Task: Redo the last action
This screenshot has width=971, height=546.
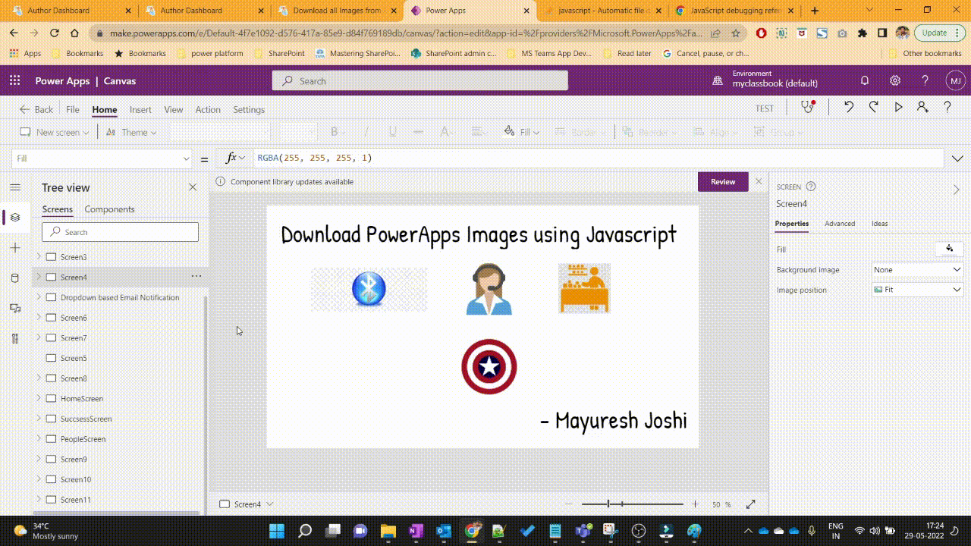Action: click(874, 107)
